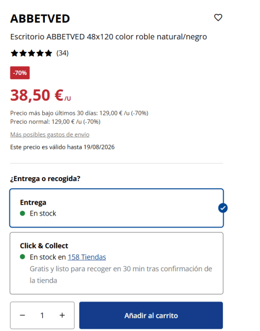260x331 pixels.
Task: Open the 158 Tiendas link
Action: 87,257
